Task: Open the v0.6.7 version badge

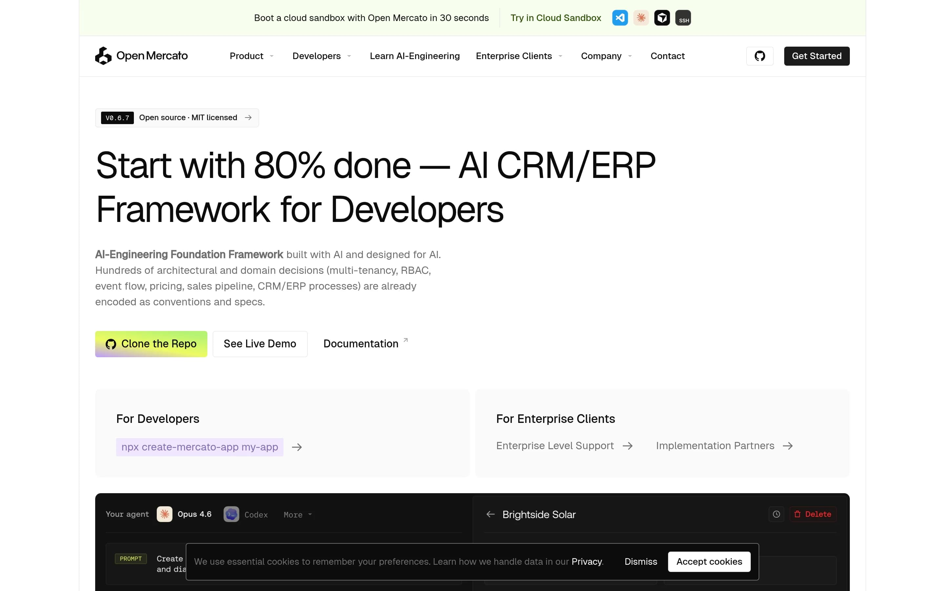Action: click(x=117, y=118)
